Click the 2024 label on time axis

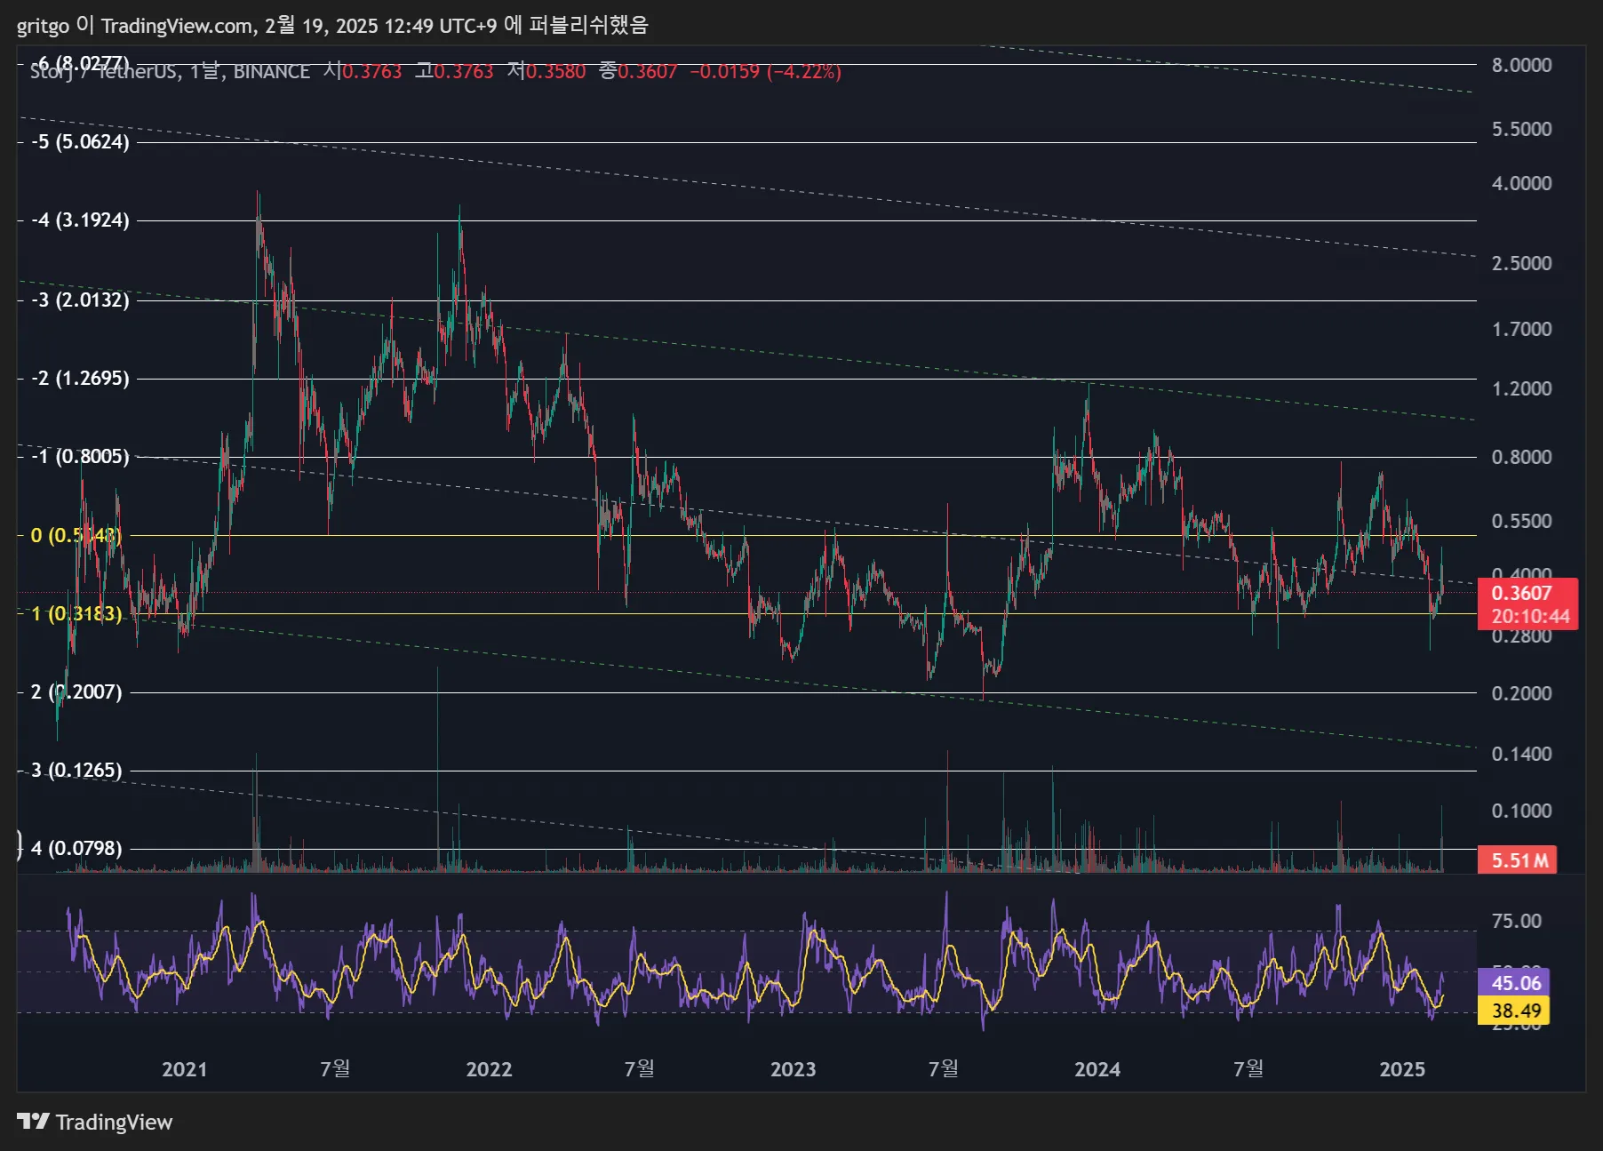tap(1097, 1069)
